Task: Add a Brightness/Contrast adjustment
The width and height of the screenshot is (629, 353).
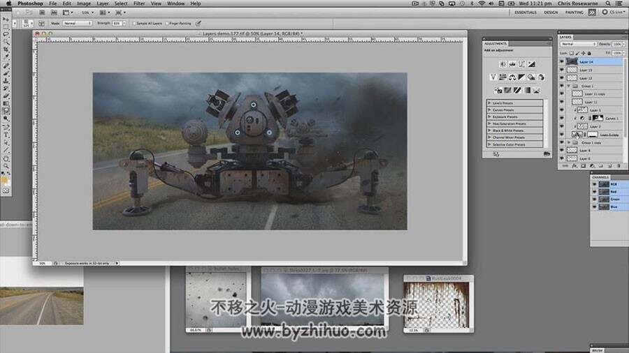Action: pyautogui.click(x=503, y=64)
